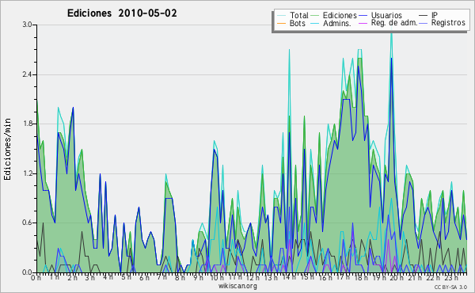Click the '12 h' x-axis label

253,278
